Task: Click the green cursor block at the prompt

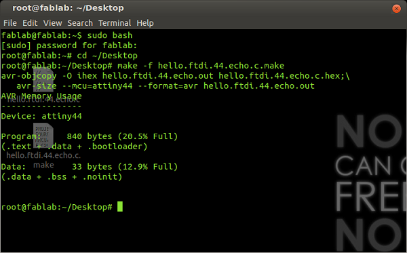Action: coord(120,207)
